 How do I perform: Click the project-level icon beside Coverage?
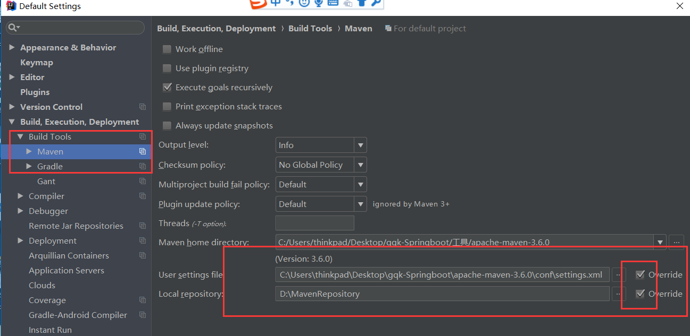pos(143,300)
